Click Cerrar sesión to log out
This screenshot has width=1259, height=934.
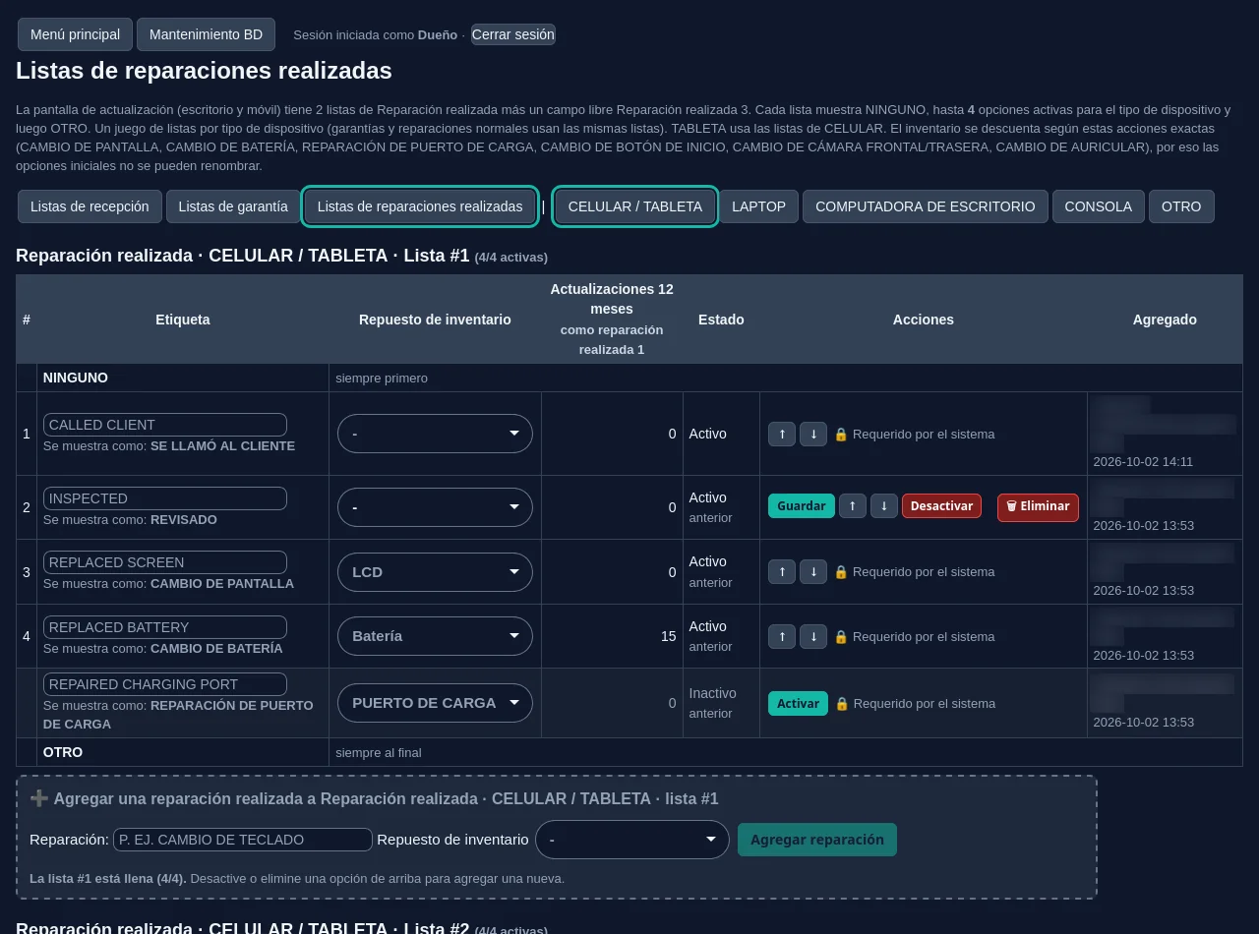[513, 34]
